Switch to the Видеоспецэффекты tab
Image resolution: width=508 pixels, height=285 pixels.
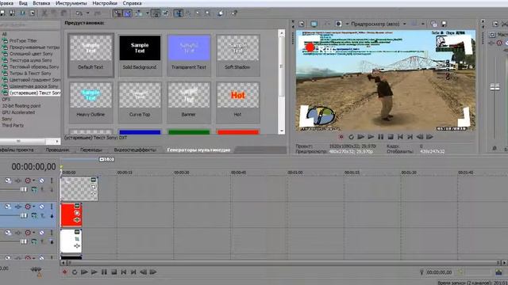point(135,150)
